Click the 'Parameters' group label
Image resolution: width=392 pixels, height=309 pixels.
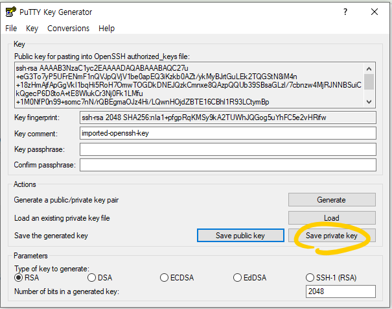(x=30, y=256)
